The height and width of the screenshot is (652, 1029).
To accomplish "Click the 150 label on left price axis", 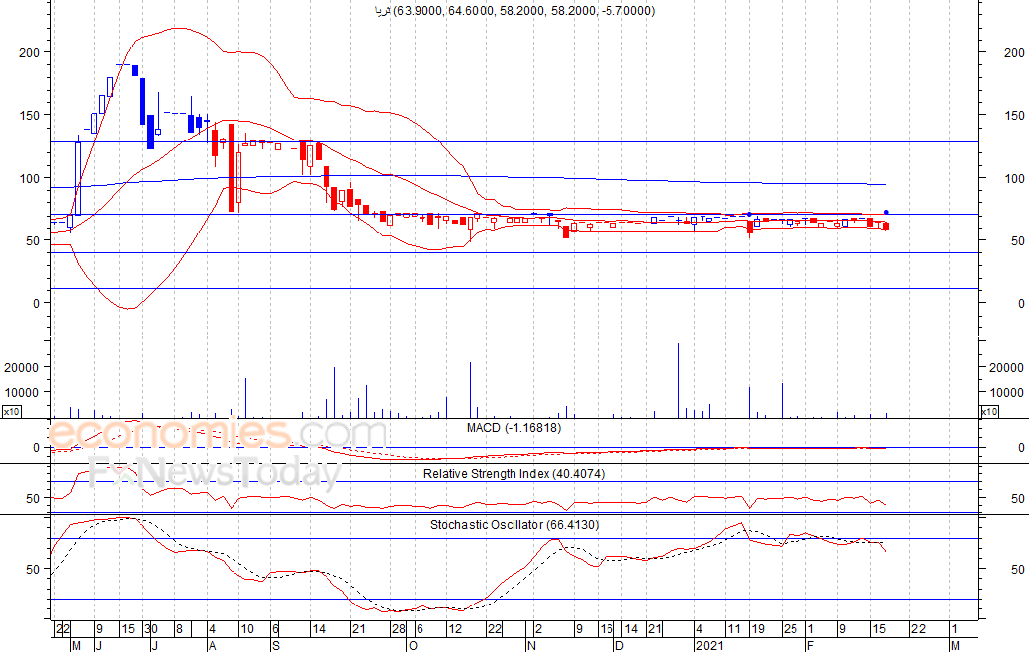I will (28, 115).
